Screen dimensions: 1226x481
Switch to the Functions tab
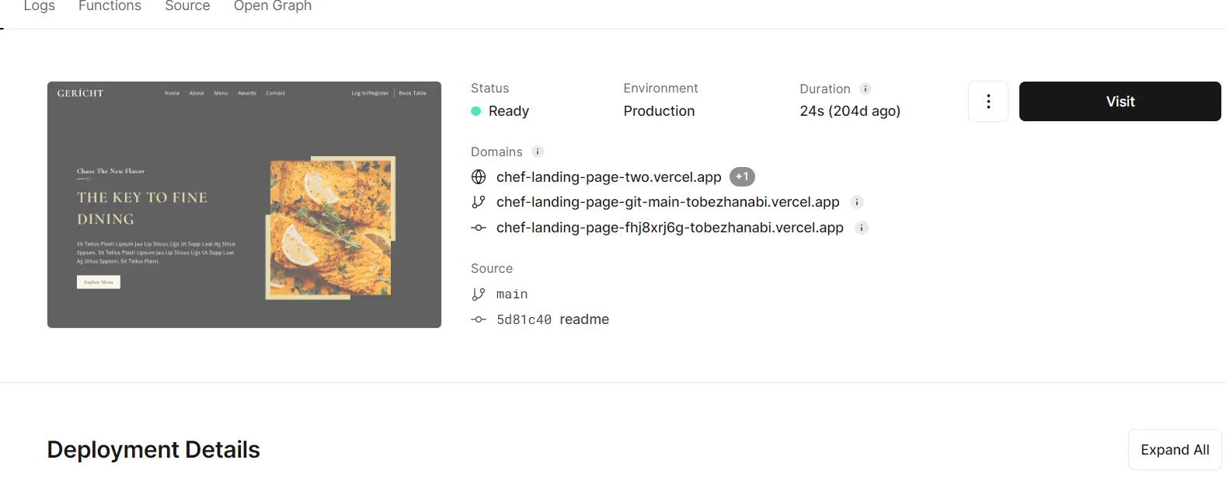click(x=110, y=6)
